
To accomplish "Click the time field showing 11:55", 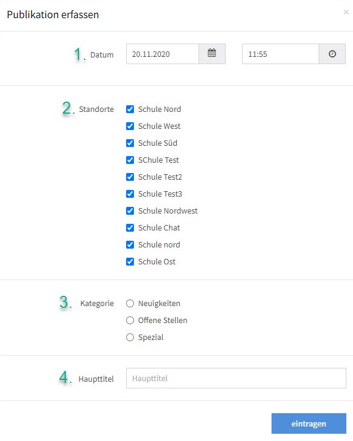I will point(281,54).
